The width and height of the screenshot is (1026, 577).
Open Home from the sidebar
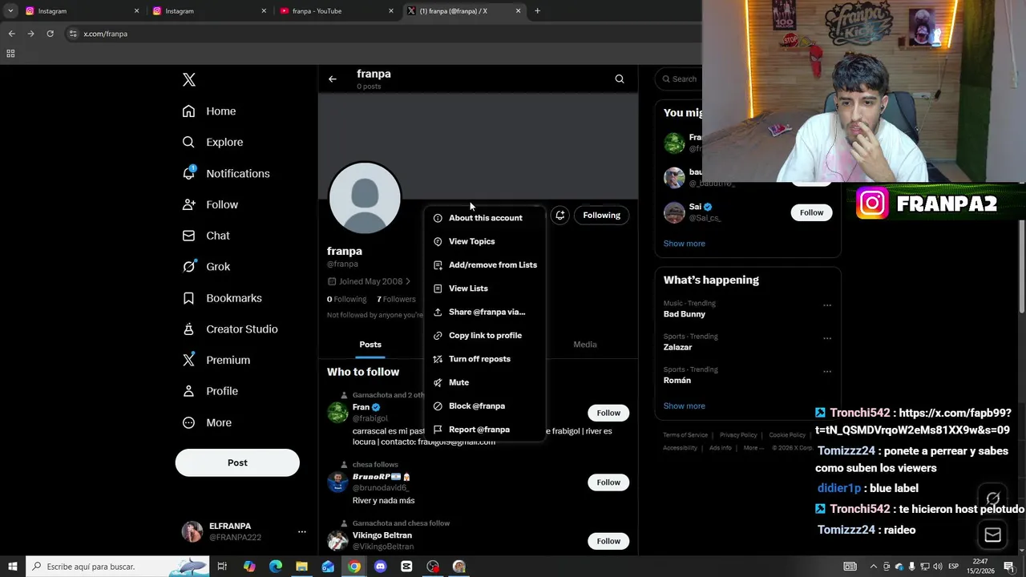(x=209, y=111)
